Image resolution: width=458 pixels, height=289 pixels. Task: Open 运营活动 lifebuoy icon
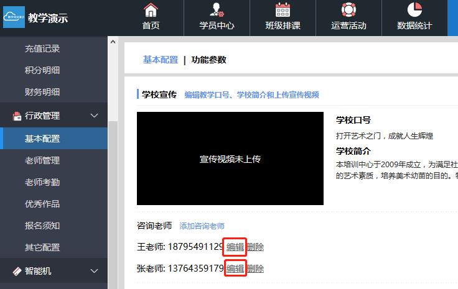(x=348, y=11)
